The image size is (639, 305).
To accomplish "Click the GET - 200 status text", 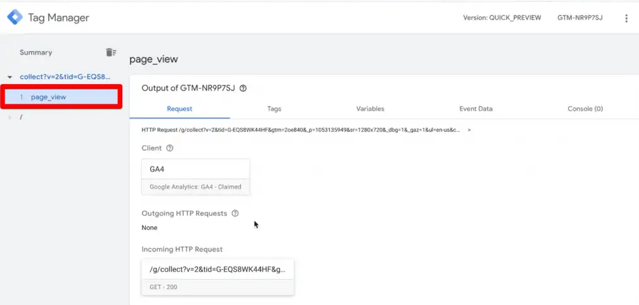I will click(164, 287).
